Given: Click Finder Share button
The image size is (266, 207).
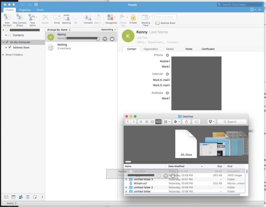Looking at the screenshot, I should click(x=187, y=122).
